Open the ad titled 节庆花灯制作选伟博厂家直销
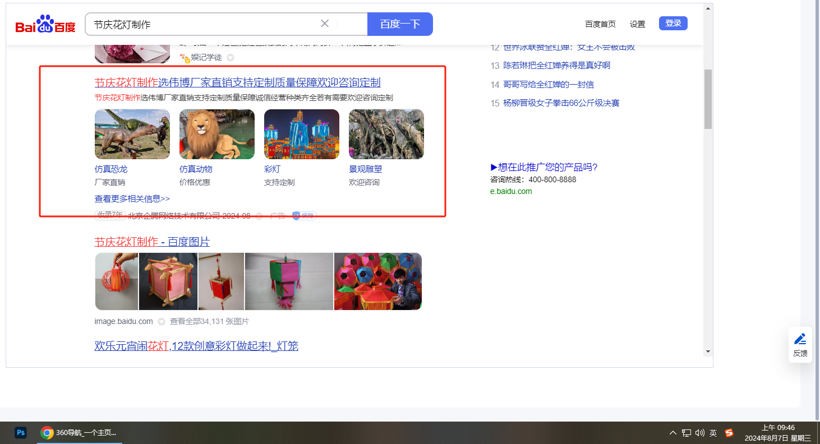Viewport: 820px width, 444px height. click(x=237, y=83)
